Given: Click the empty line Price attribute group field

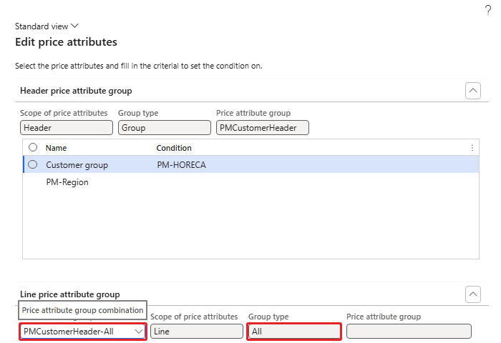Looking at the screenshot, I should tap(409, 332).
